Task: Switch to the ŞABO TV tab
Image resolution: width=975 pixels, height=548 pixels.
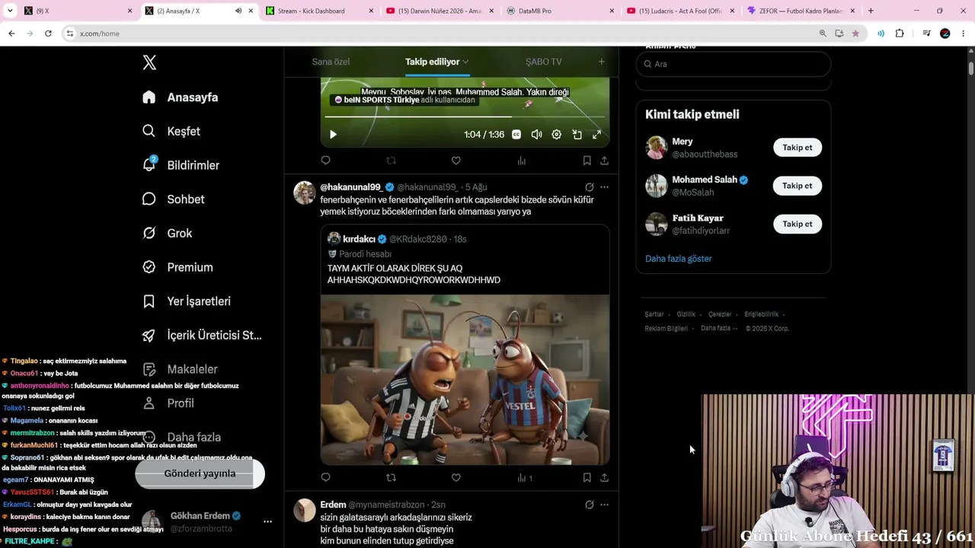Action: click(x=544, y=62)
